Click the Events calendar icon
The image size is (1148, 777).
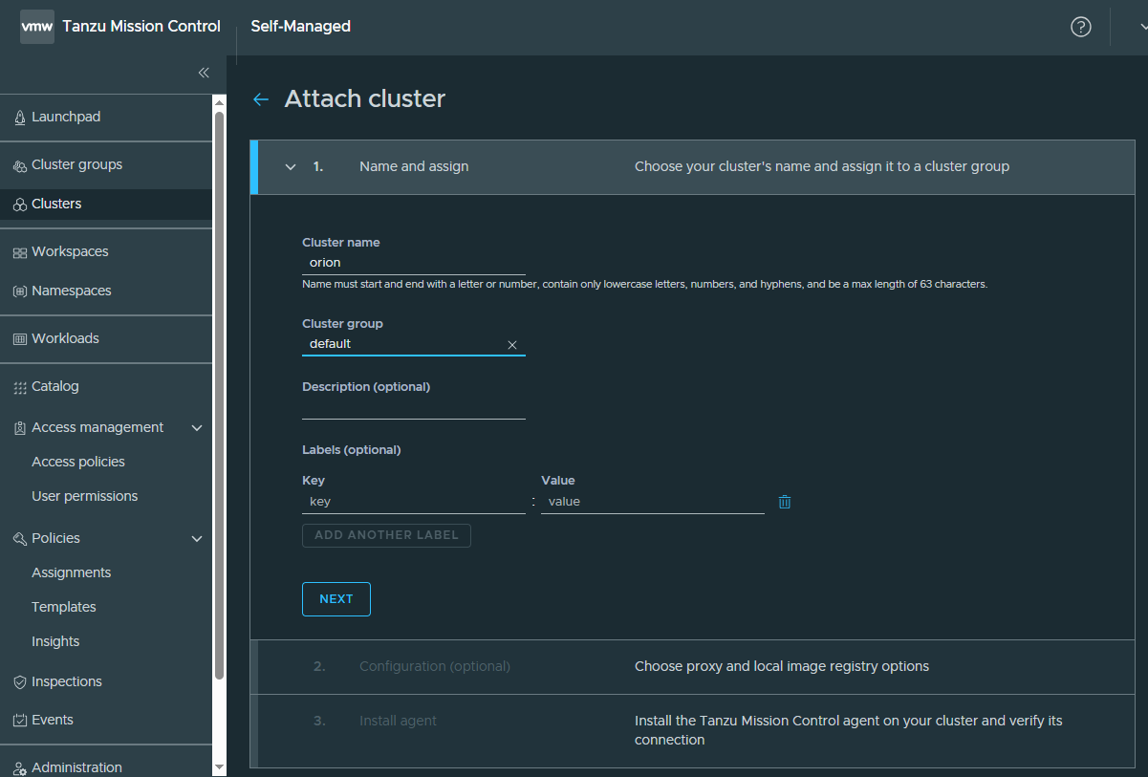coord(20,721)
